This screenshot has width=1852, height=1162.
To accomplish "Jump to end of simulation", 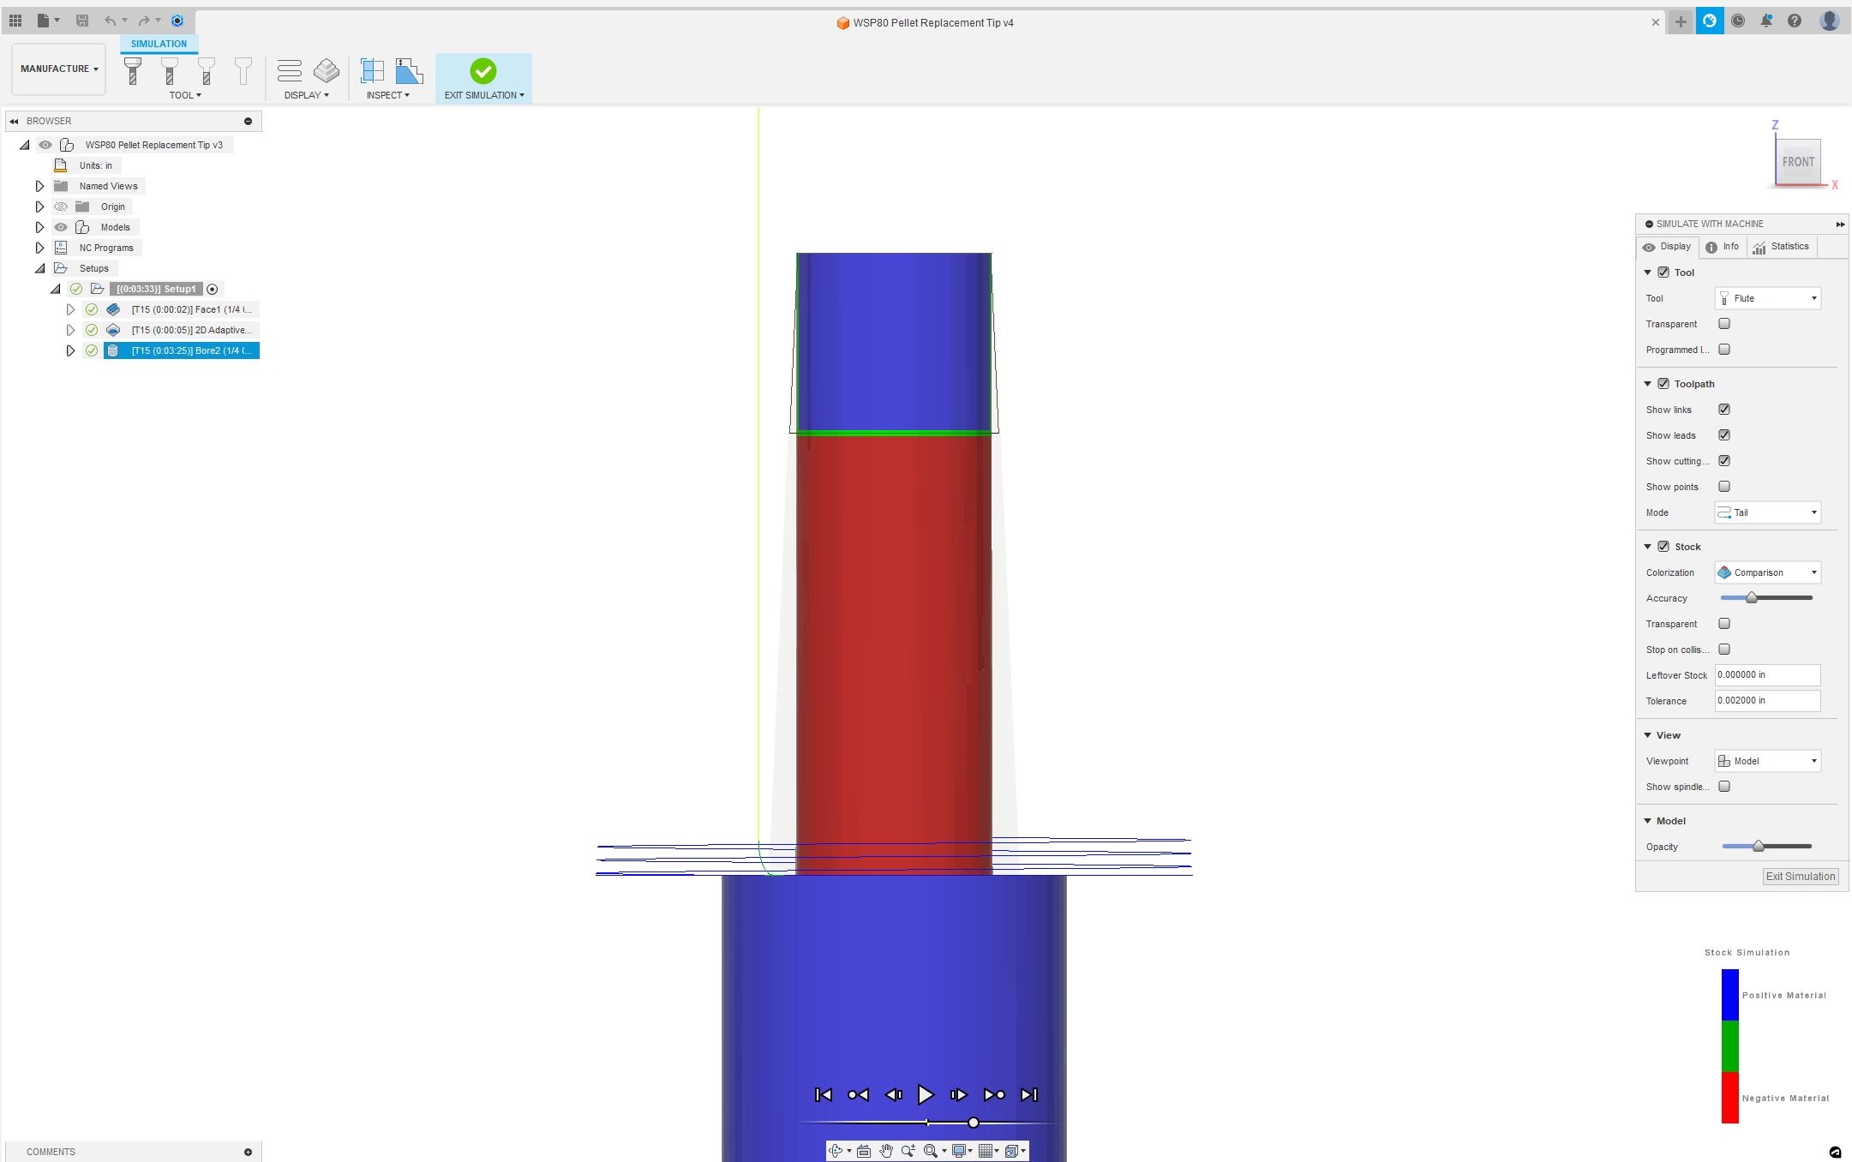I will [1029, 1094].
